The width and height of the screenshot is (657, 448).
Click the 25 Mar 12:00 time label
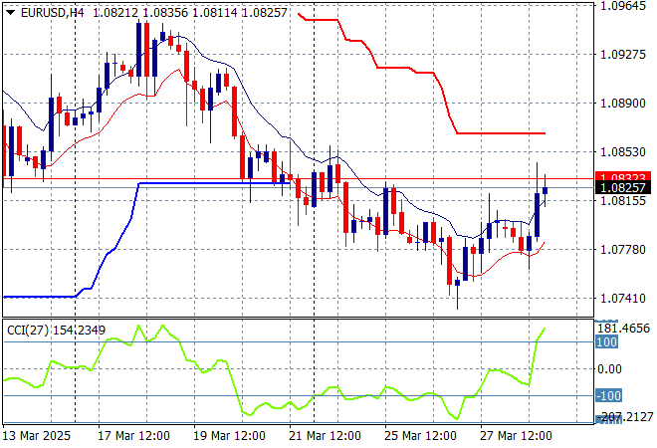tap(420, 436)
